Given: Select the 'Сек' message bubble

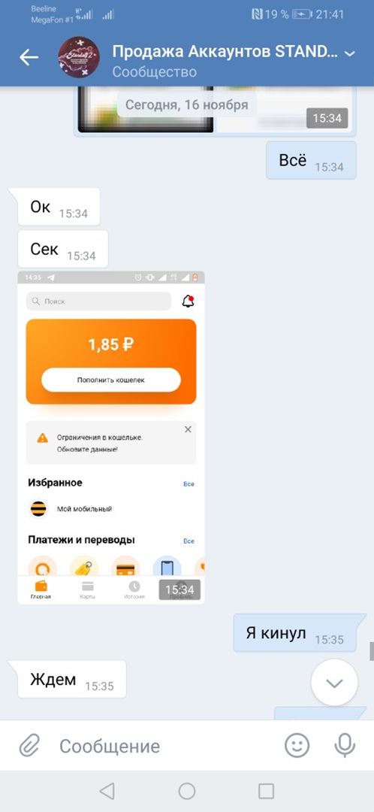Looking at the screenshot, I should 62,249.
